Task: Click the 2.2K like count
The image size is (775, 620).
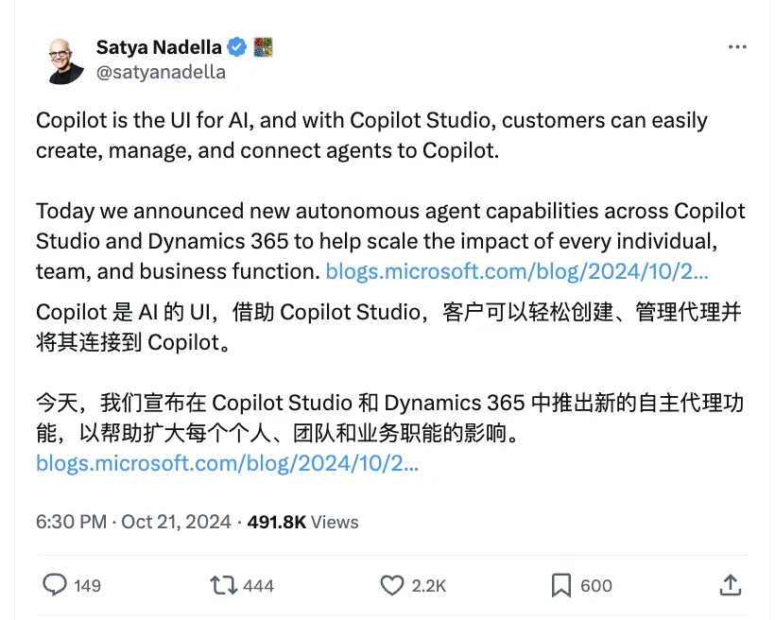Action: click(x=429, y=586)
